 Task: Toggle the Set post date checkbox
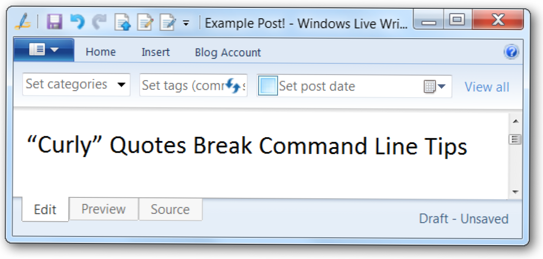pos(268,86)
